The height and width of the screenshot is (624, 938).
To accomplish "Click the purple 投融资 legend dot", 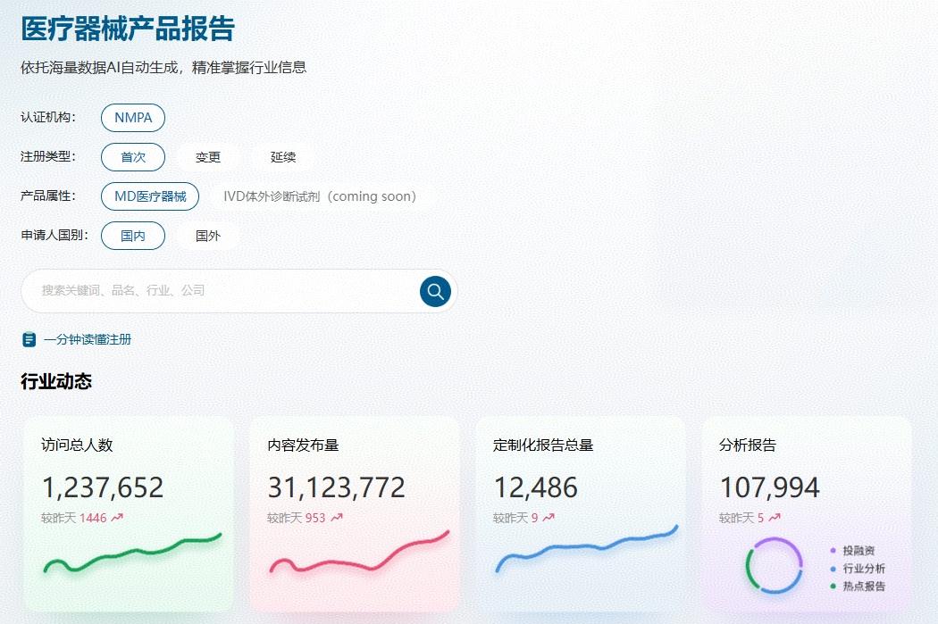I will coord(833,551).
